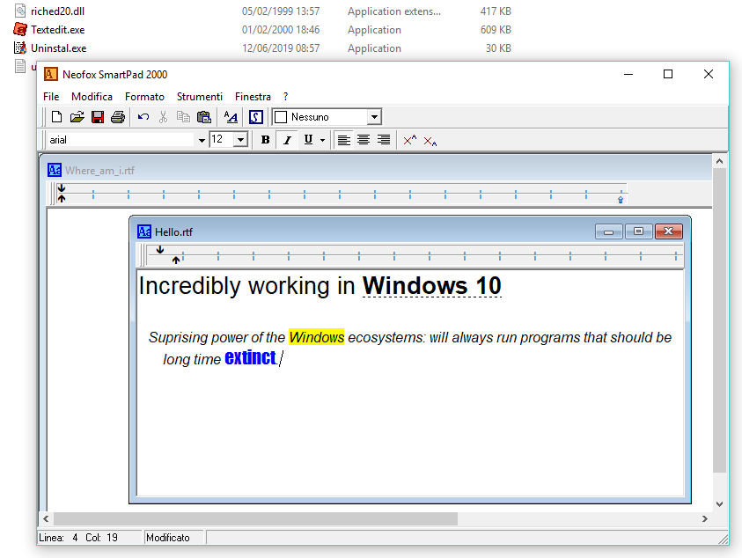Open the ? help menu

[x=286, y=97]
